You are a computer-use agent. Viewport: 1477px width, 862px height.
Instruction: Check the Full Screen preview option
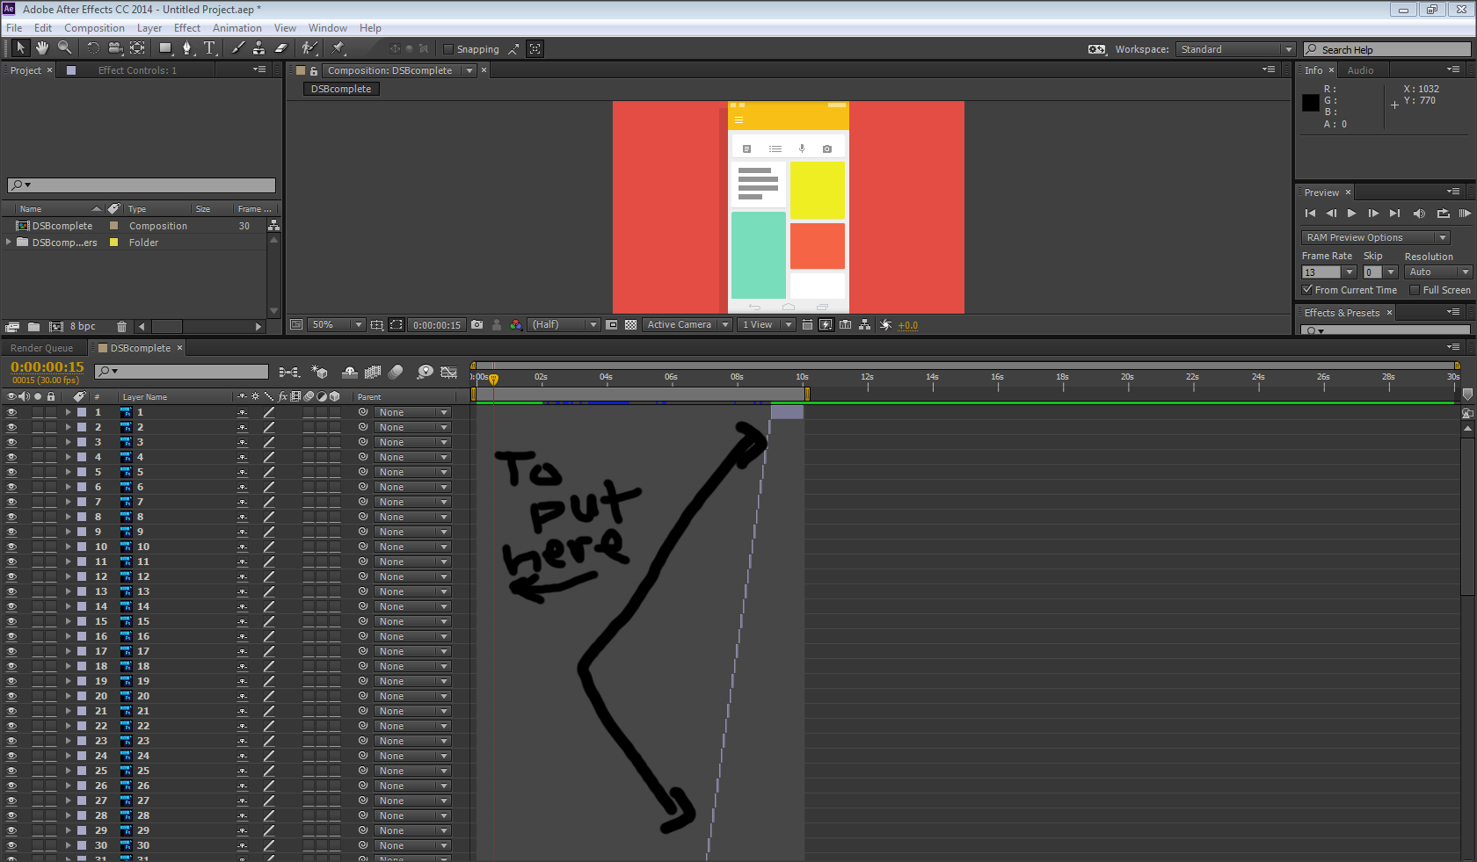tap(1415, 290)
